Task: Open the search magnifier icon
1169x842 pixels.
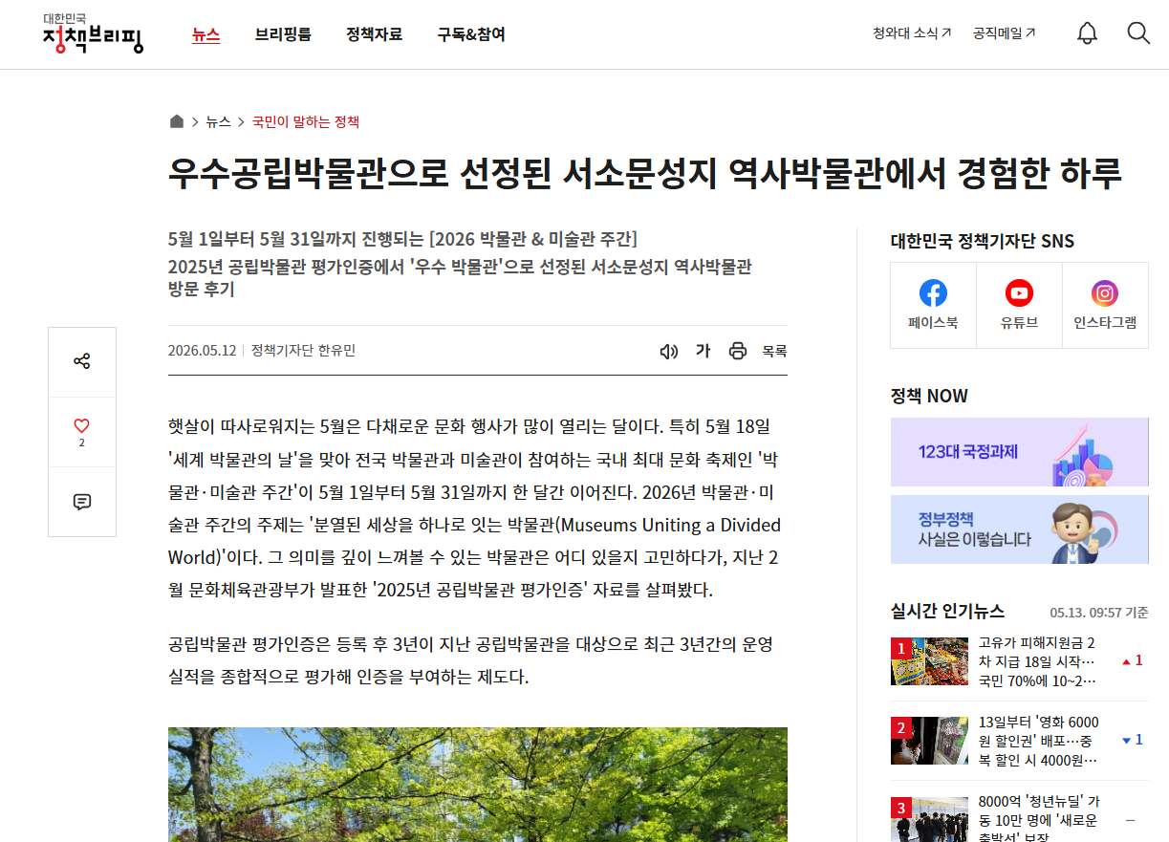Action: (1138, 33)
